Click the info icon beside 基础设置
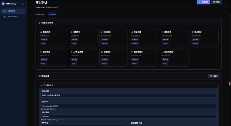This screenshot has width=231, height=126. [x=45, y=85]
